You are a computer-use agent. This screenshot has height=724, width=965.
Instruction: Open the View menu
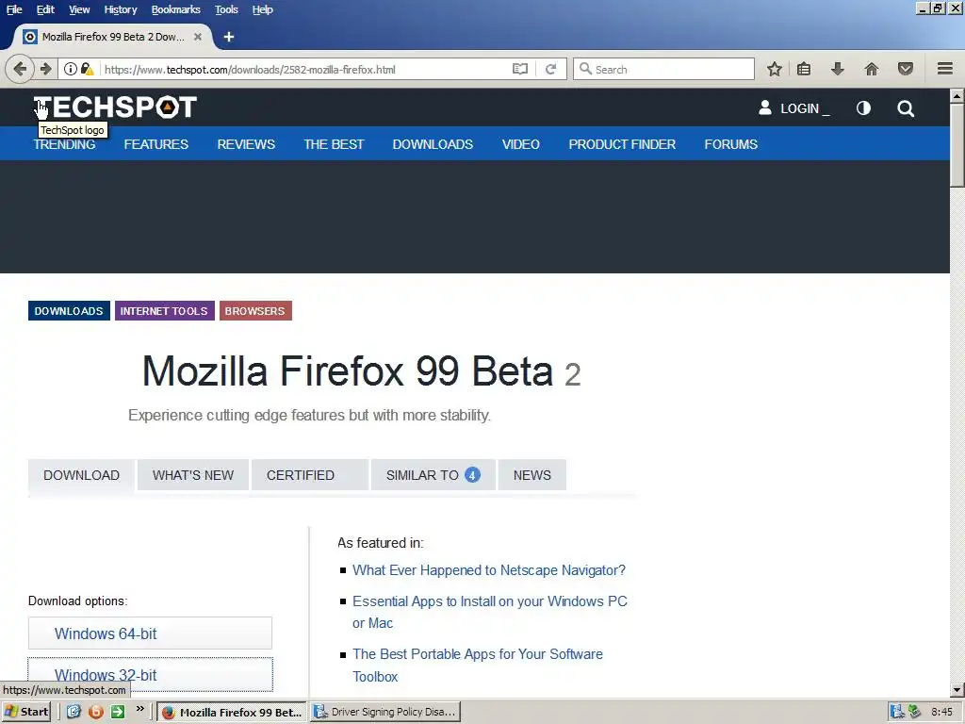79,9
